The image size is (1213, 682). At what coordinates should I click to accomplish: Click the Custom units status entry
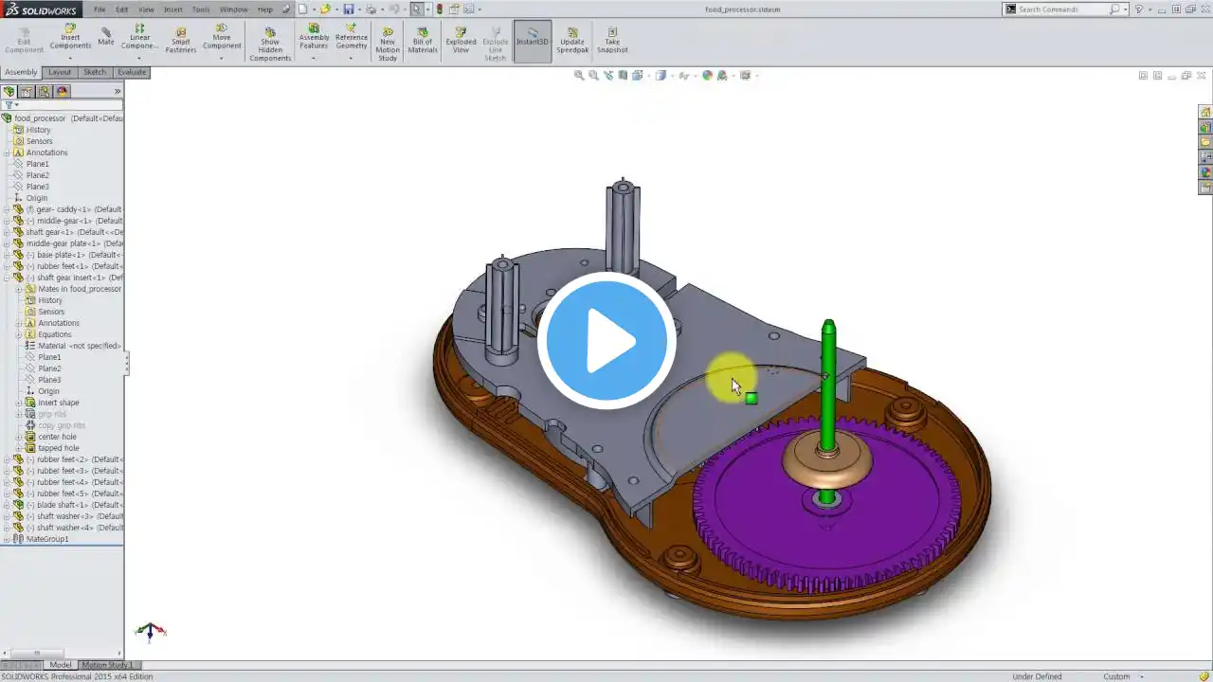1116,676
